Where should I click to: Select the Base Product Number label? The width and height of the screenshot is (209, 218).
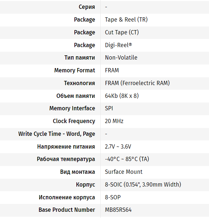click(67, 210)
